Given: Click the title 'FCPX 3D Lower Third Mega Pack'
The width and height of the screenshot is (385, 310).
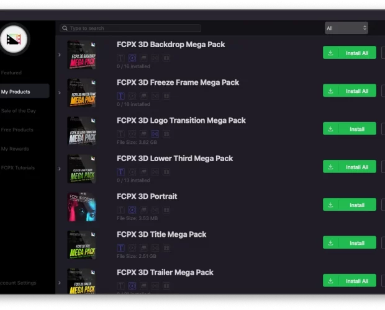Looking at the screenshot, I should [x=175, y=159].
